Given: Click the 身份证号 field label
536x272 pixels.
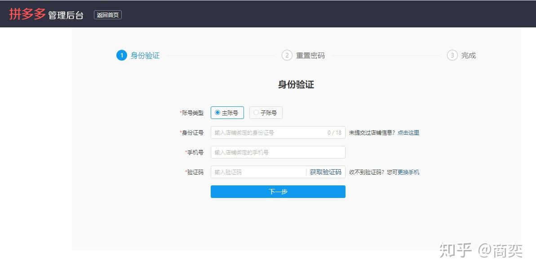Looking at the screenshot, I should [192, 132].
